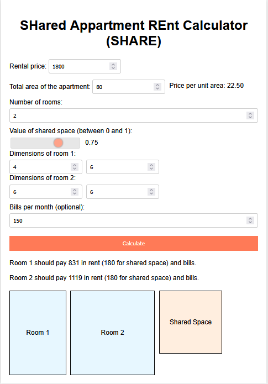Click the Rental price input field
The width and height of the screenshot is (268, 384).
[x=85, y=66]
